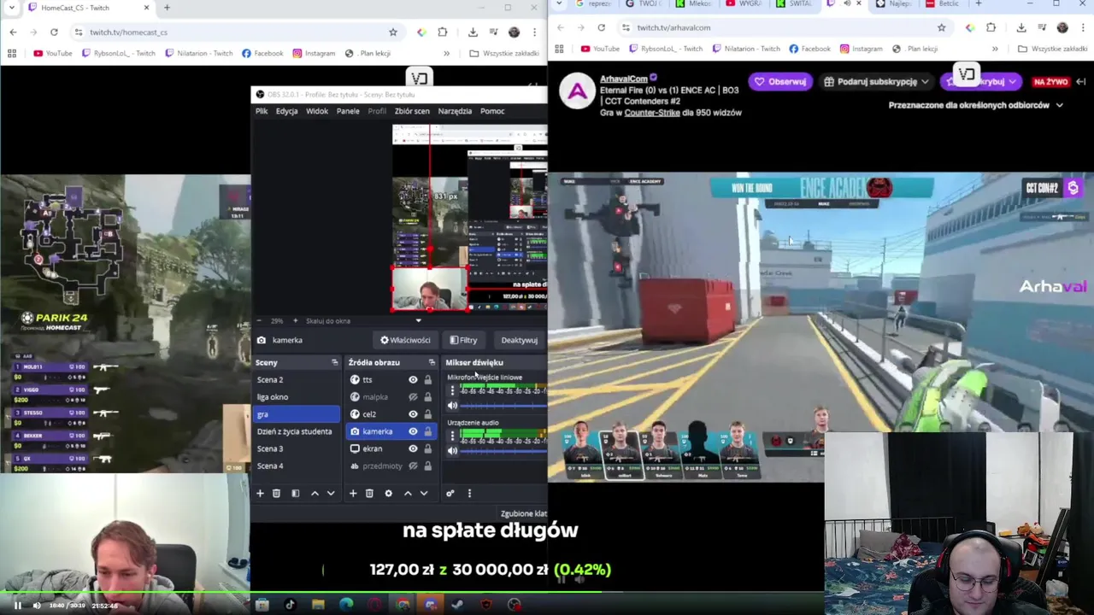This screenshot has height=615, width=1094.
Task: Open Microsoft Edge from the taskbar
Action: [x=346, y=605]
